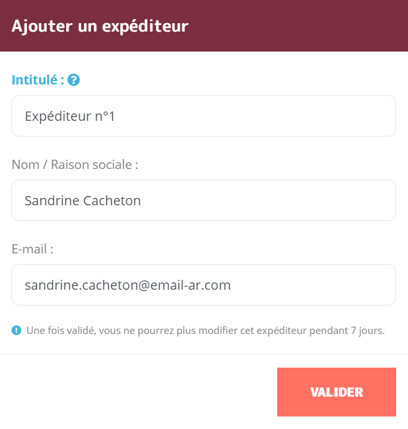Image resolution: width=408 pixels, height=429 pixels.
Task: Click the blue Intitulé label
Action: (38, 80)
